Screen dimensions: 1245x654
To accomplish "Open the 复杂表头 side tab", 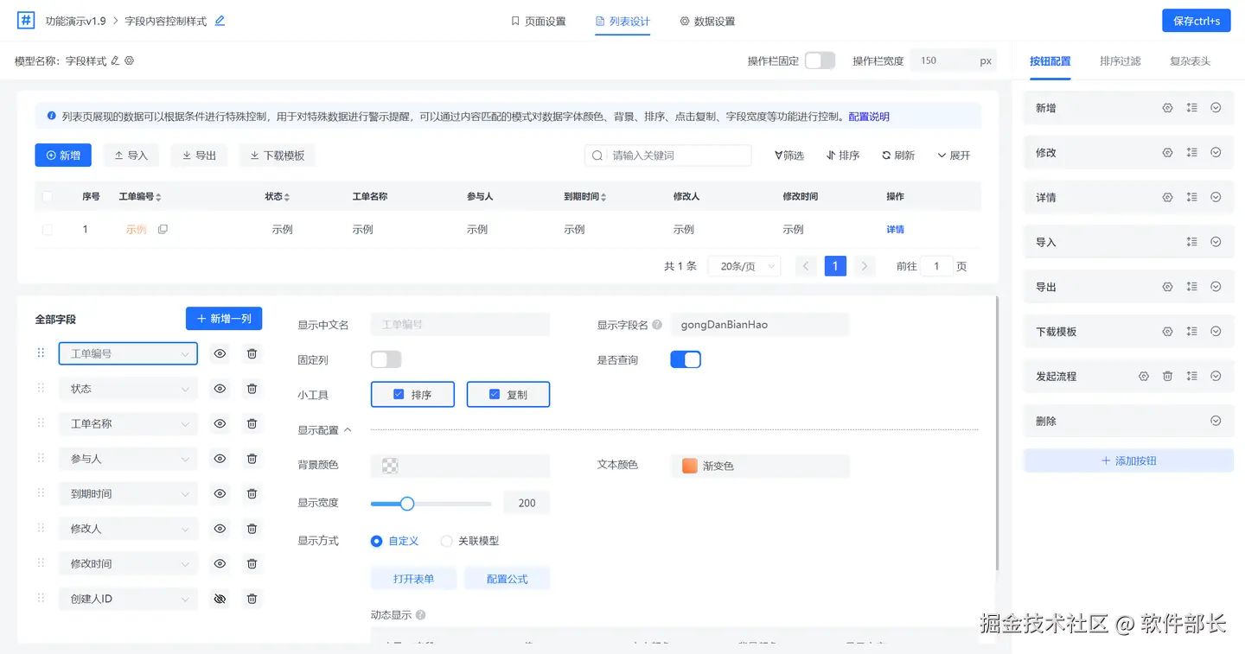I will pos(1190,61).
